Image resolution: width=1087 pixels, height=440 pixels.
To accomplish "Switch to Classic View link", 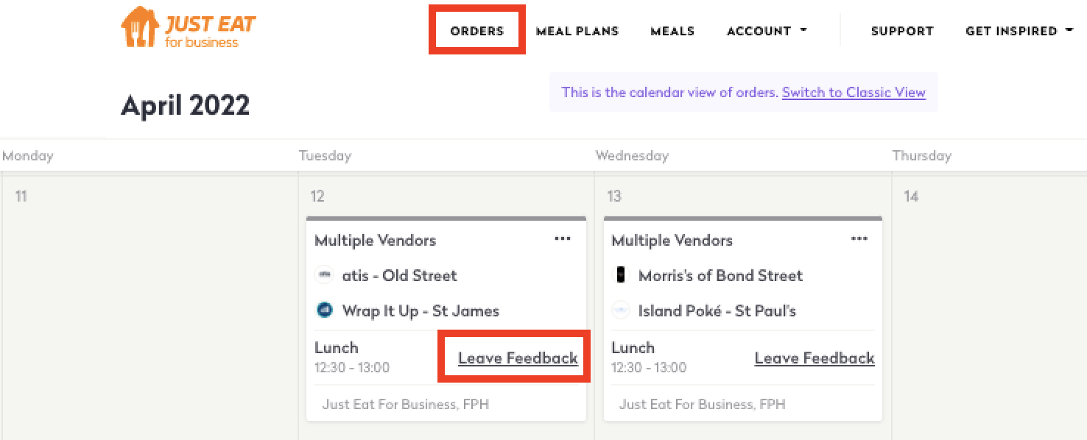I will 854,93.
